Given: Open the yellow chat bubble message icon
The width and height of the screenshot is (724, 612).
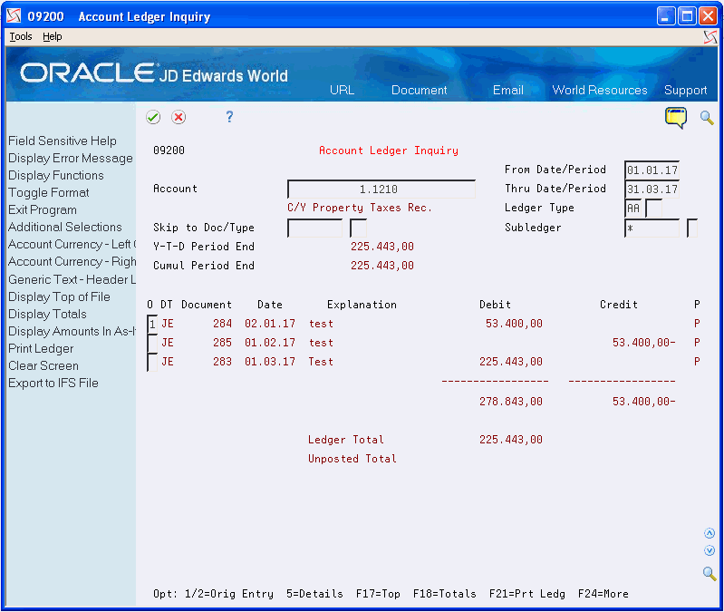Looking at the screenshot, I should 676,118.
